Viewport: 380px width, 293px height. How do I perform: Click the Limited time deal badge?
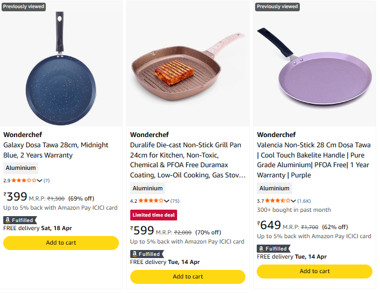click(153, 215)
